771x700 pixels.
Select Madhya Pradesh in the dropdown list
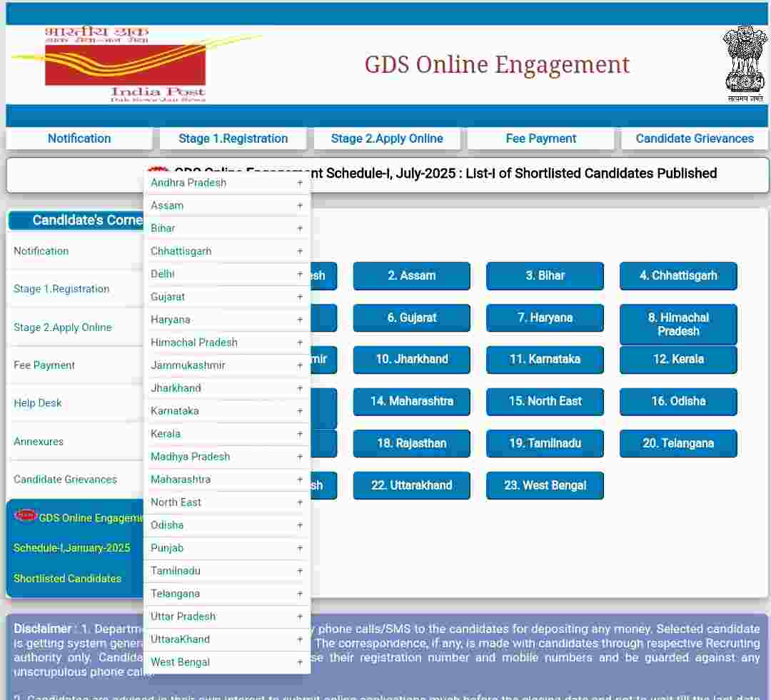tap(227, 457)
